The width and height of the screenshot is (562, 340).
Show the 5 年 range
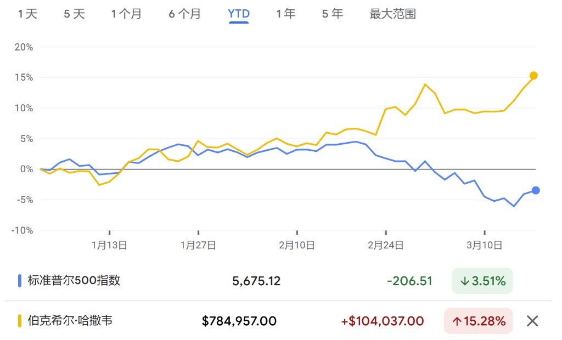(333, 14)
